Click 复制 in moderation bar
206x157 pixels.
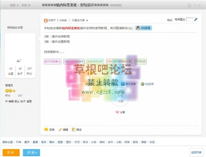[x=102, y=142]
